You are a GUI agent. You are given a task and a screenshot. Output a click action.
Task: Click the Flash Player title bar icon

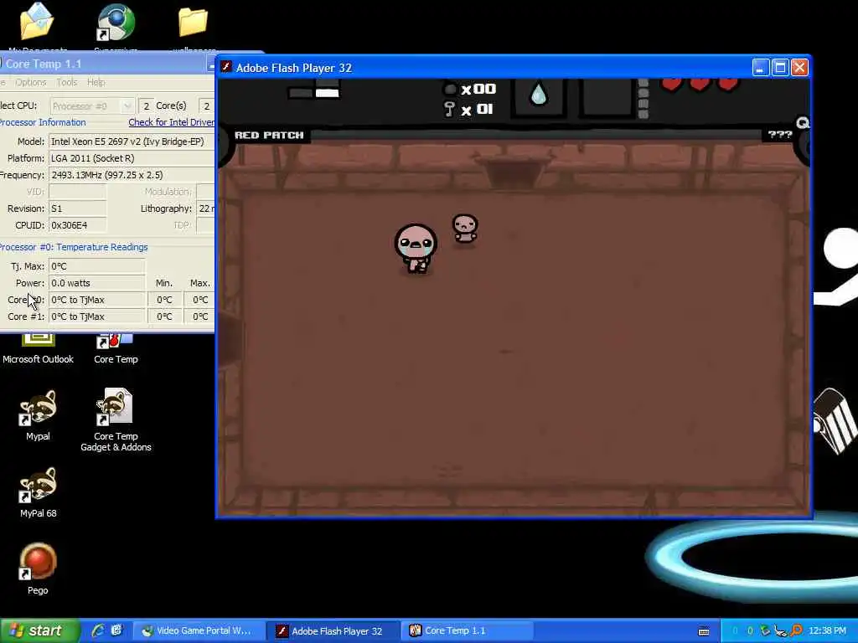[226, 67]
